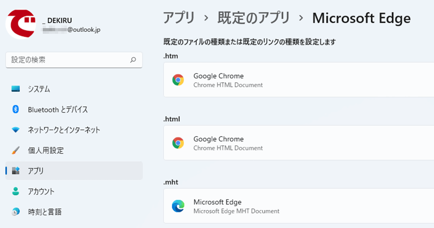Viewport: 434px width, 228px height.
Task: Click the .htm extension label
Action: pos(171,56)
